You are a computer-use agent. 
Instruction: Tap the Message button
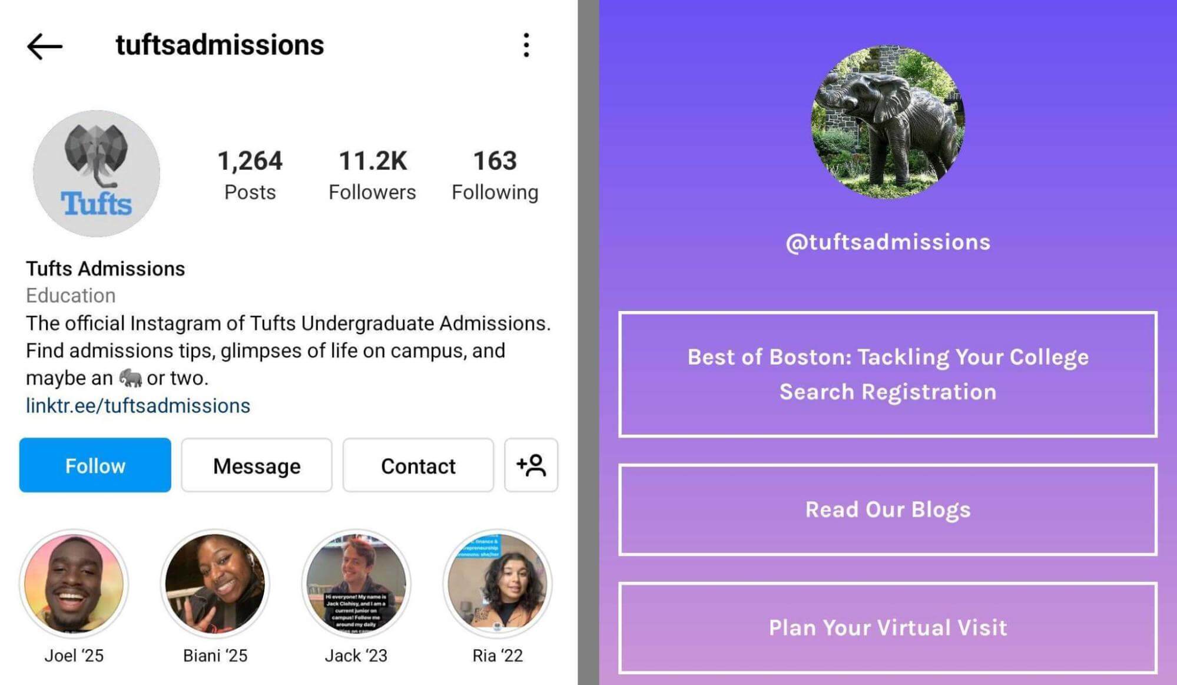[x=256, y=466]
